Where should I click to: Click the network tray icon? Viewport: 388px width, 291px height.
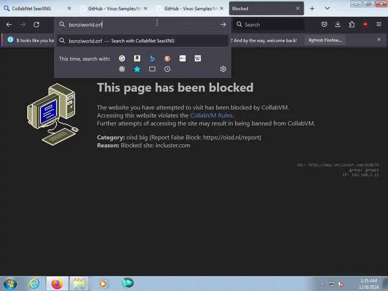click(x=331, y=284)
